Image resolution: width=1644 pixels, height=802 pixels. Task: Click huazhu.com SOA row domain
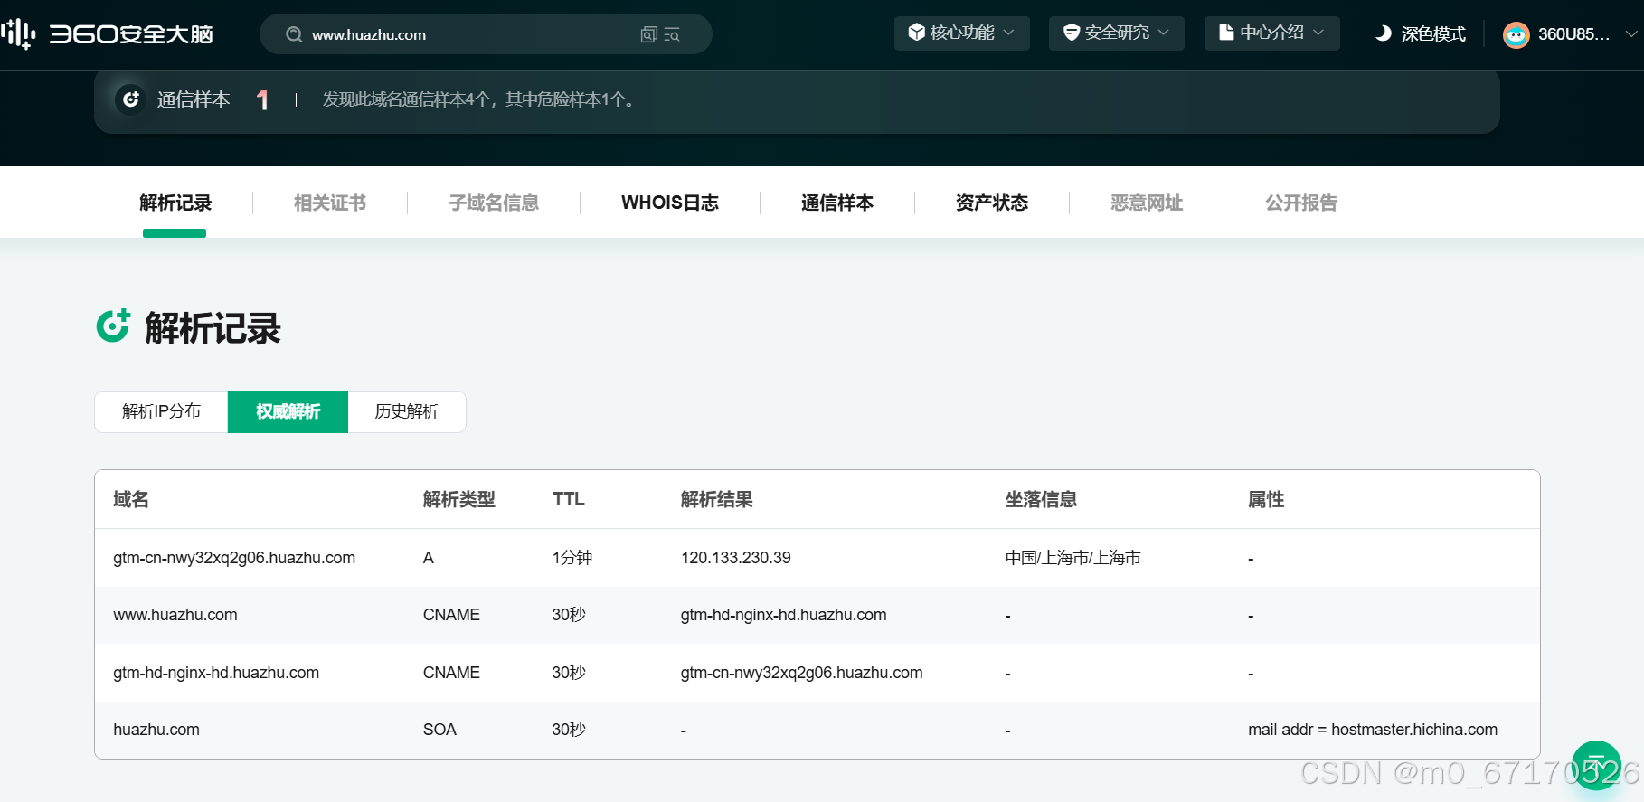[x=156, y=730]
